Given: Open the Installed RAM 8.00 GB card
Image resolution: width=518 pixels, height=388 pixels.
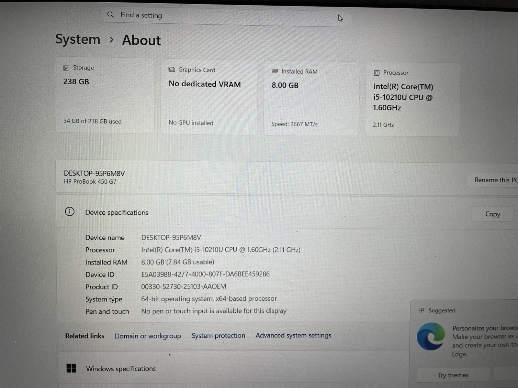Looking at the screenshot, I should [x=311, y=99].
